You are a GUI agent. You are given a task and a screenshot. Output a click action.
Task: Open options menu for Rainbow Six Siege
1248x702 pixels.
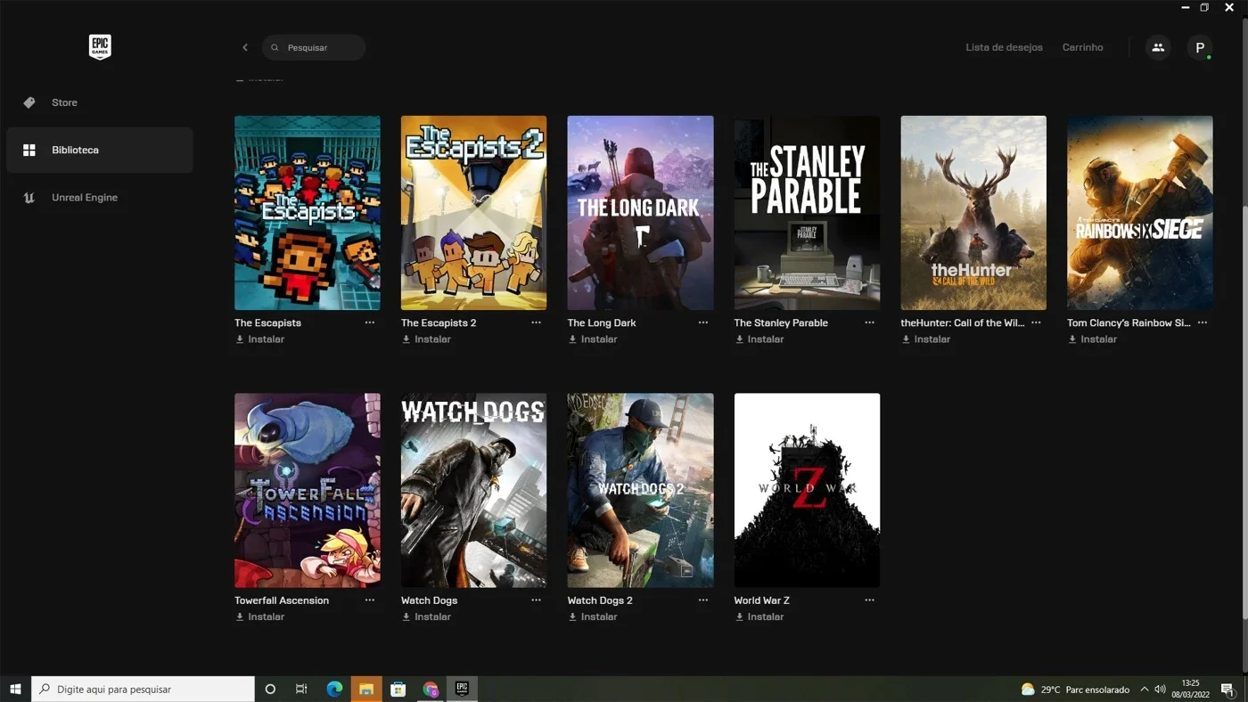(x=1203, y=322)
